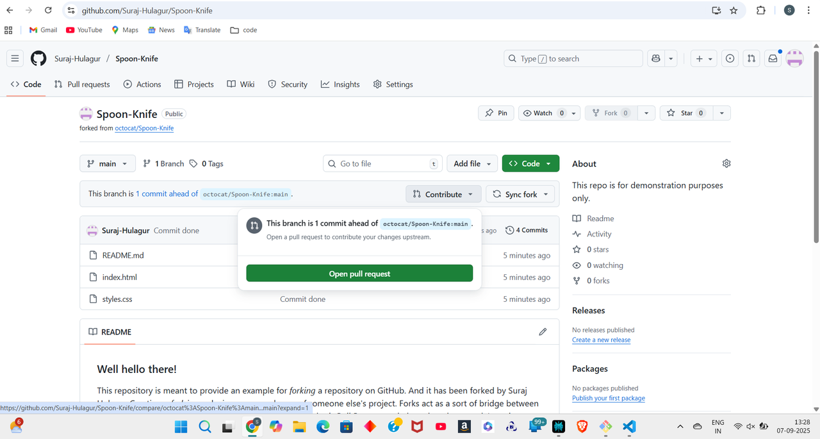This screenshot has width=820, height=439.
Task: Collapse the Contribute dropdown
Action: pos(443,194)
